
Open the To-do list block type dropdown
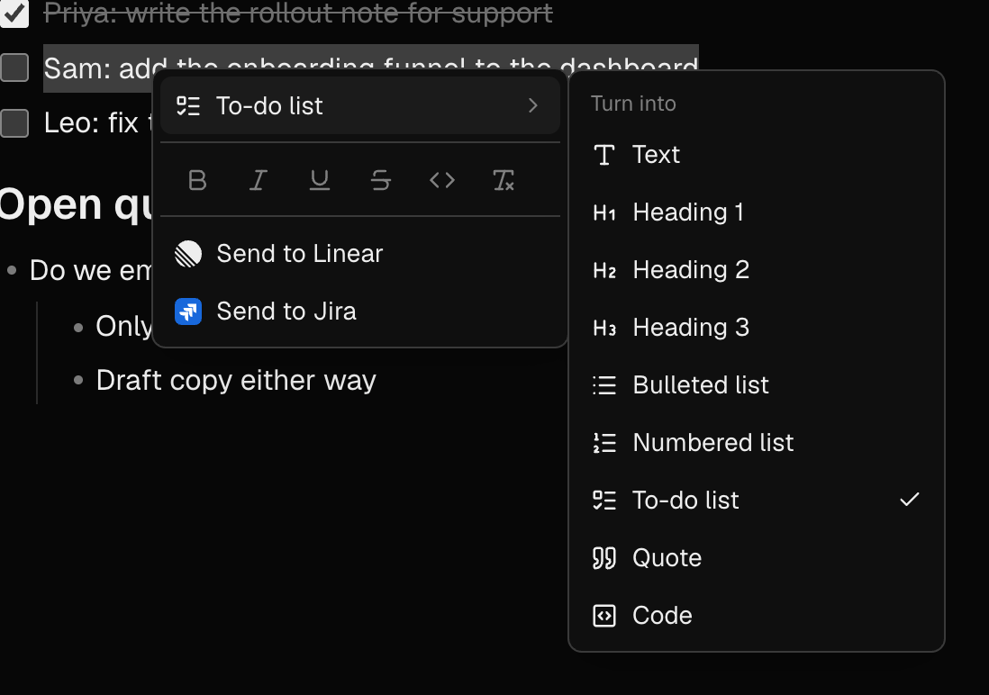tap(360, 106)
